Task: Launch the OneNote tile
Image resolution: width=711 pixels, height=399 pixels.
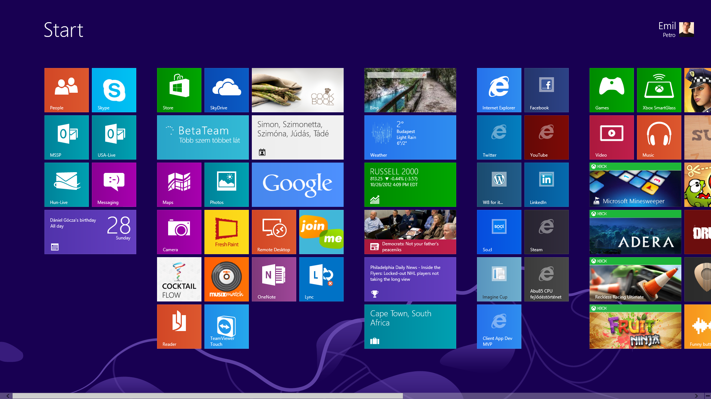Action: [x=274, y=279]
